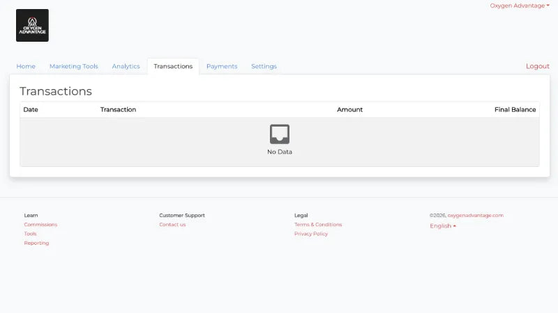This screenshot has height=313, width=558.
Task: Visit the oxygenadvantage.com link
Action: coord(476,216)
